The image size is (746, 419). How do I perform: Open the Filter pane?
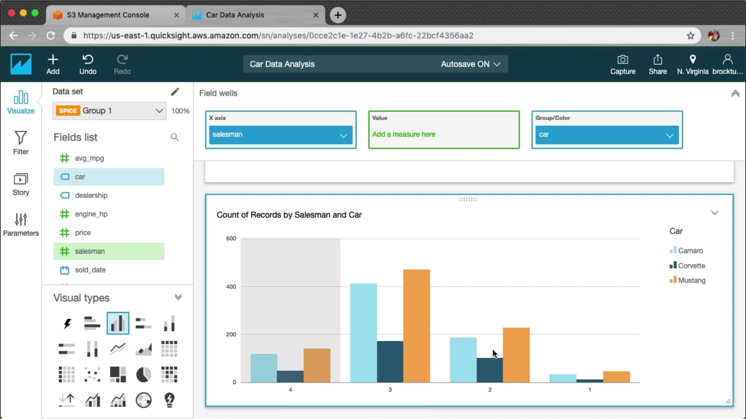point(21,143)
